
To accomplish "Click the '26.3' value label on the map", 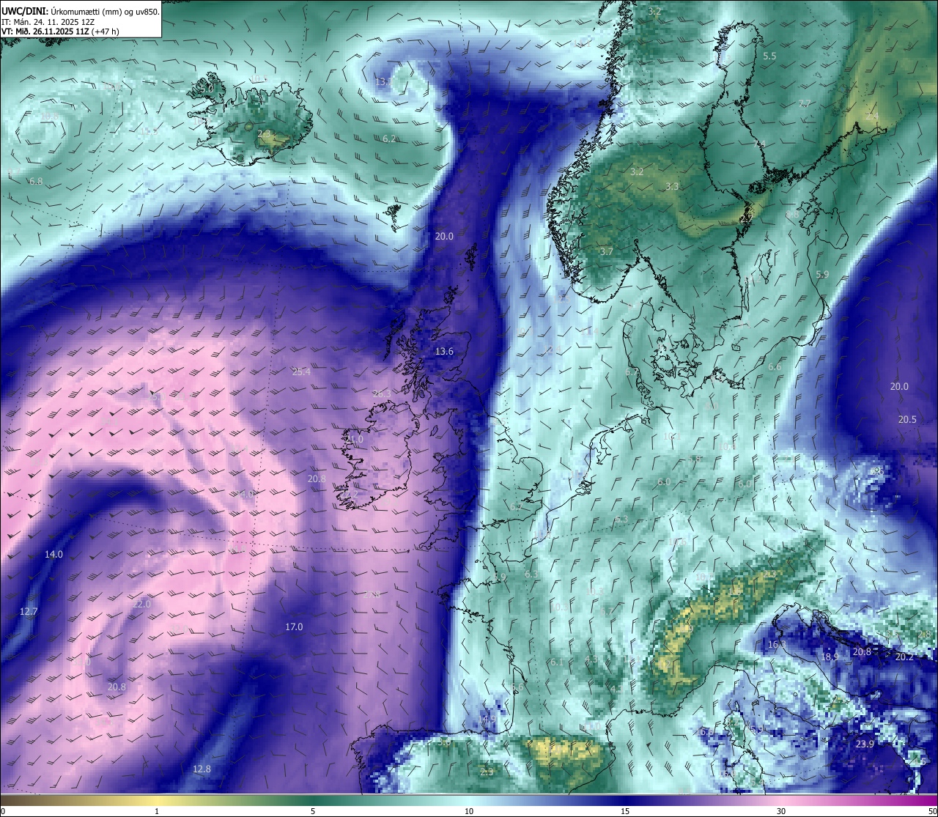I will (x=382, y=393).
